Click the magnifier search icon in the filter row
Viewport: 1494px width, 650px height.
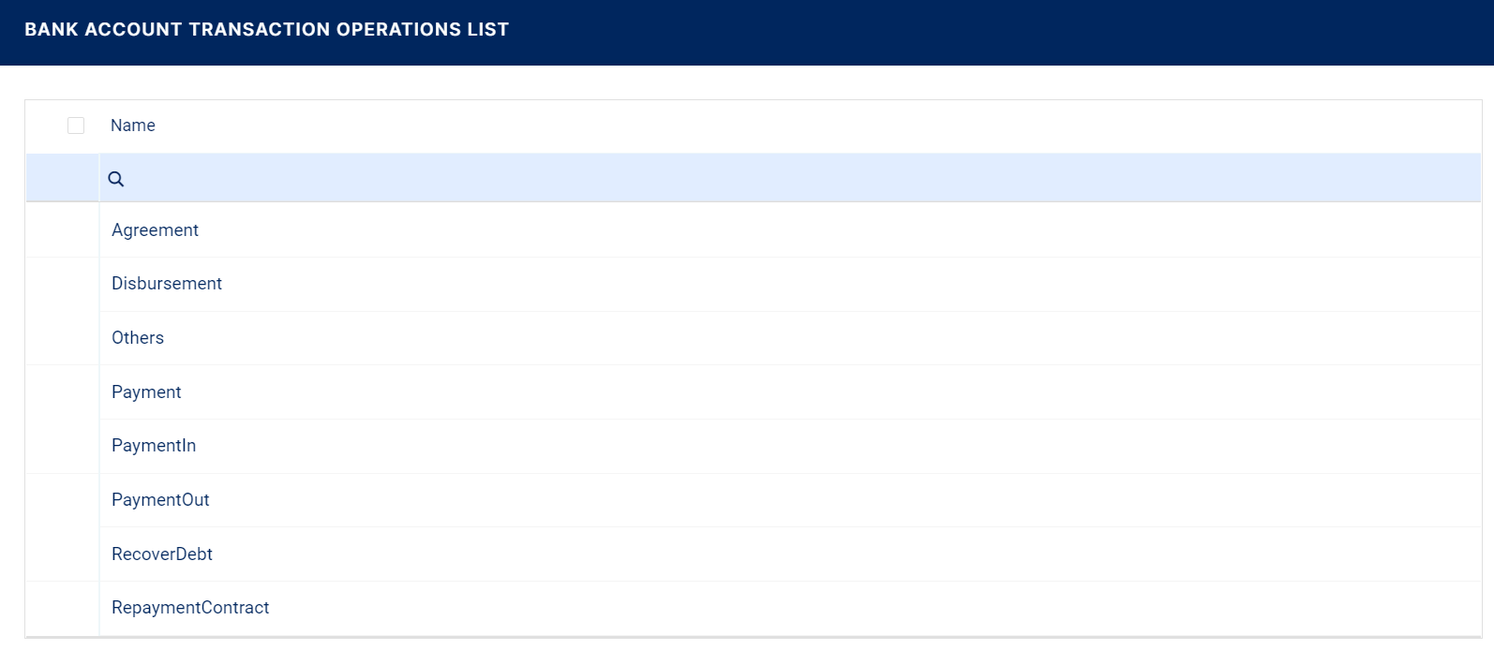pos(116,179)
